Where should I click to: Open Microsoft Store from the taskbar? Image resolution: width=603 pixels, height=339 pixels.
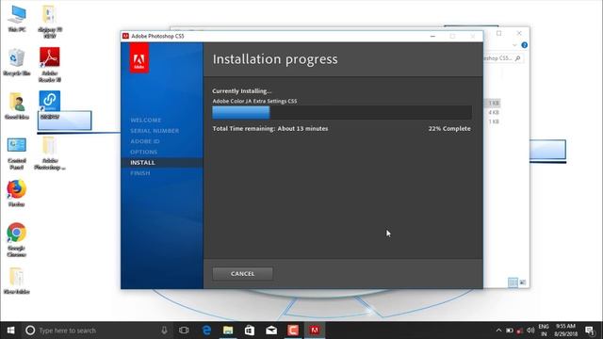pyautogui.click(x=250, y=331)
